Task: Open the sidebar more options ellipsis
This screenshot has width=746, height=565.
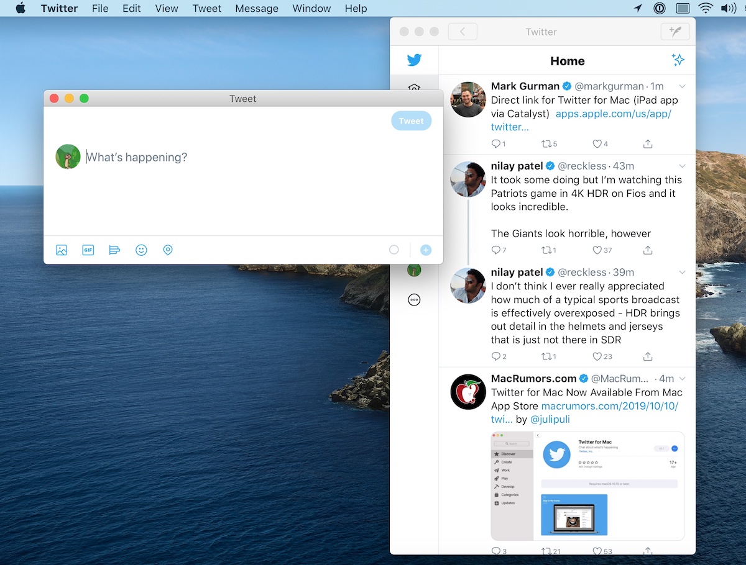Action: click(414, 300)
